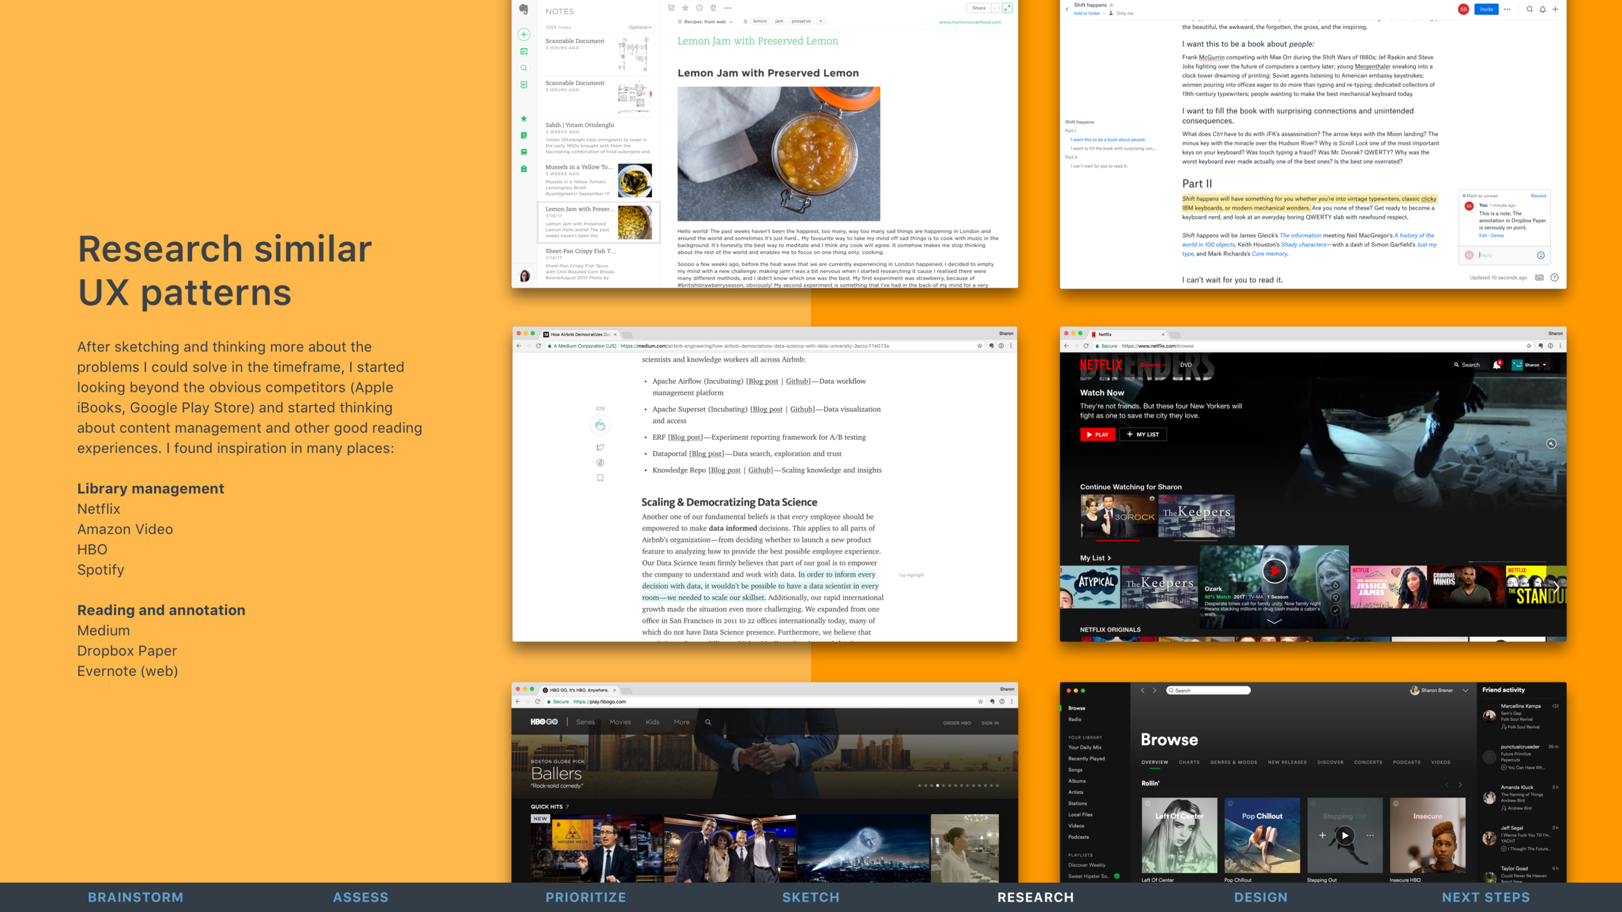Click bookmark icon in Medium sidebar
Image resolution: width=1622 pixels, height=912 pixels.
[600, 478]
